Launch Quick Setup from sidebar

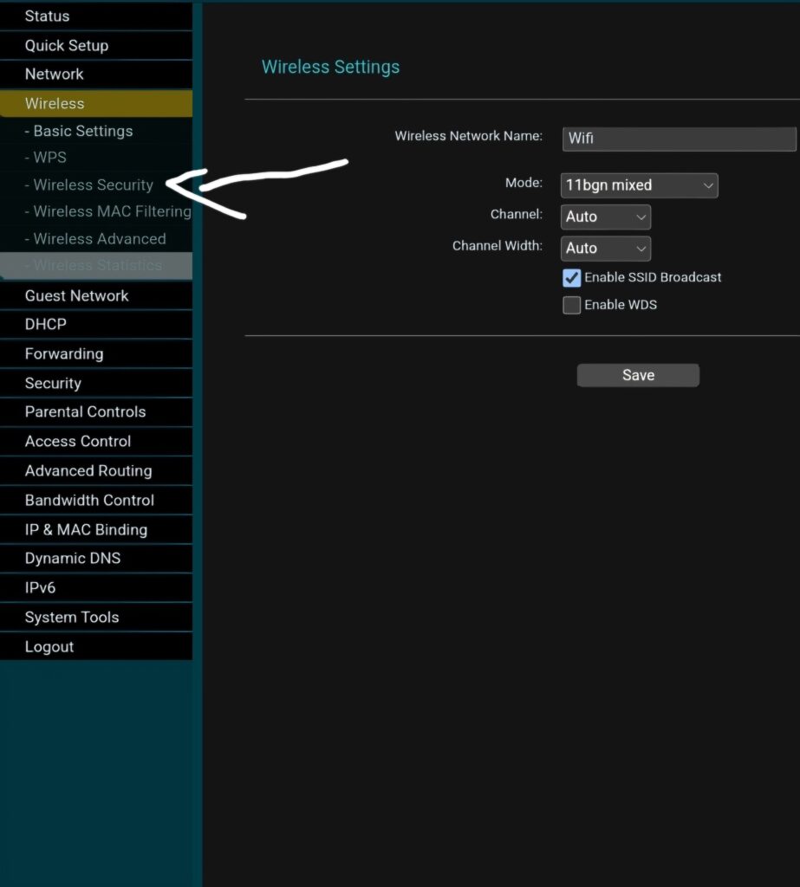click(x=66, y=46)
